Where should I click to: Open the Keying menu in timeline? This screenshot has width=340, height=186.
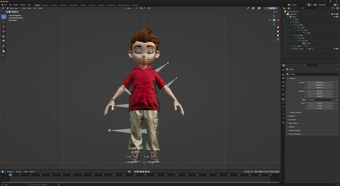19,172
